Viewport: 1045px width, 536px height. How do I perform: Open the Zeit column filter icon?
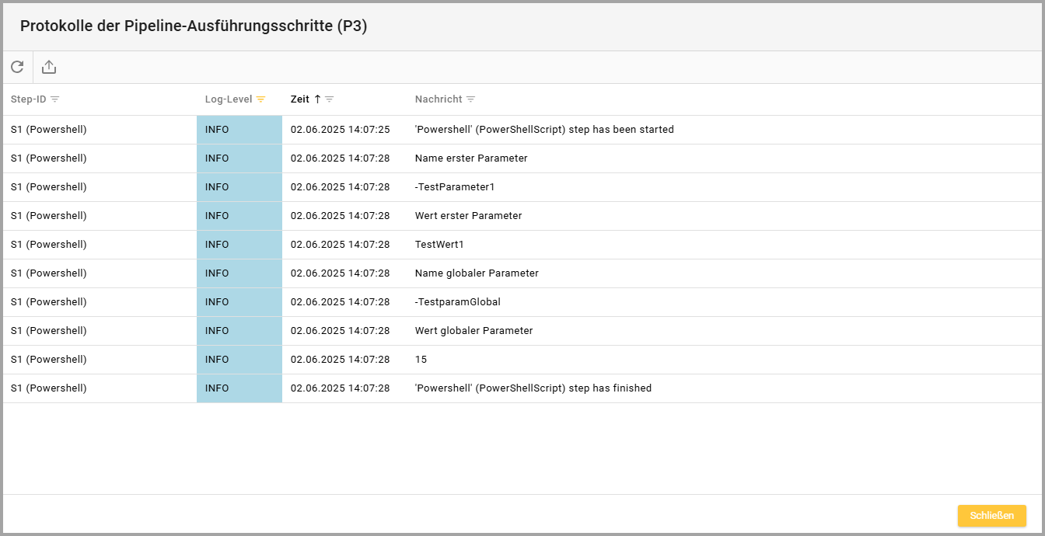(x=330, y=99)
